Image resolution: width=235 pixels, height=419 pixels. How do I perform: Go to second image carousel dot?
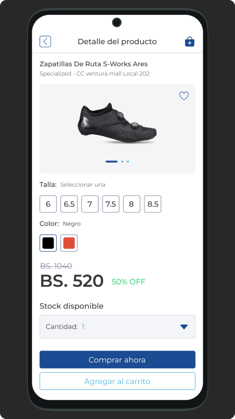[x=122, y=161]
